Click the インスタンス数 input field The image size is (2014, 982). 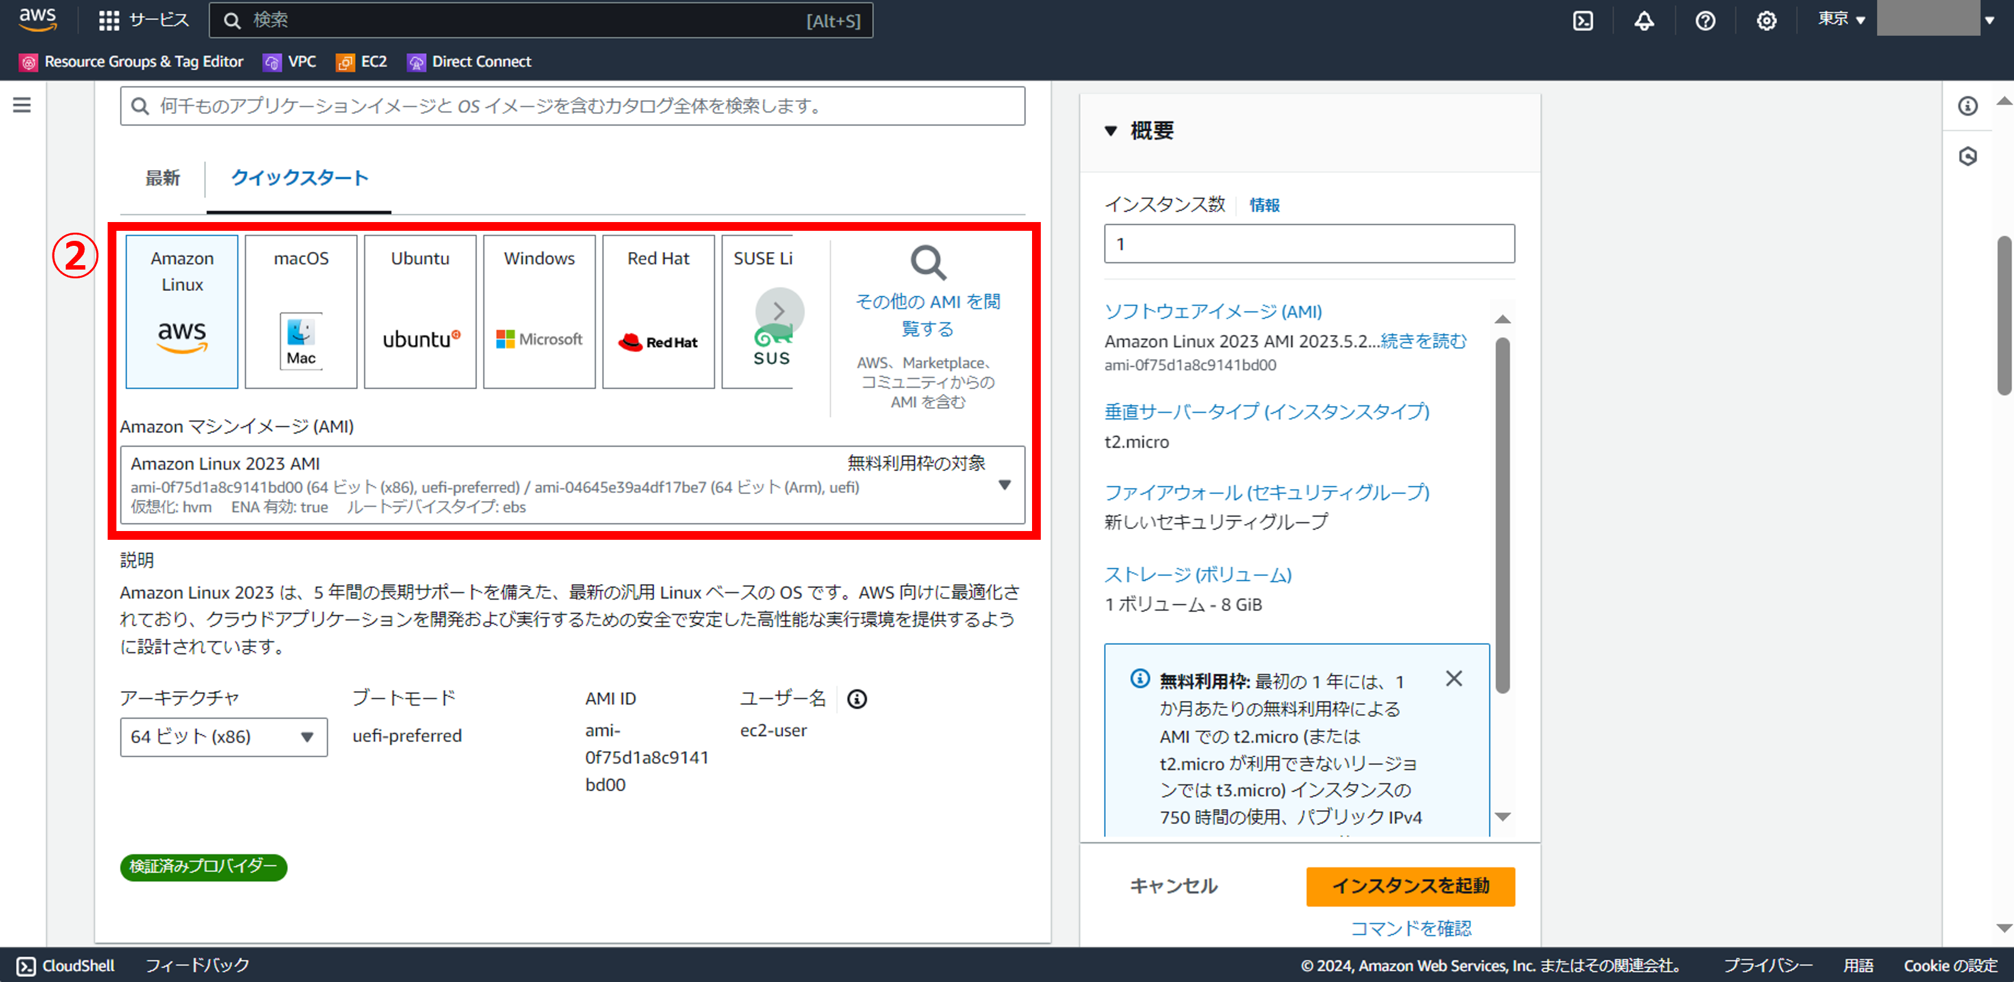click(x=1308, y=244)
